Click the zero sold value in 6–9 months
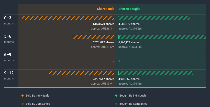 click(113, 61)
